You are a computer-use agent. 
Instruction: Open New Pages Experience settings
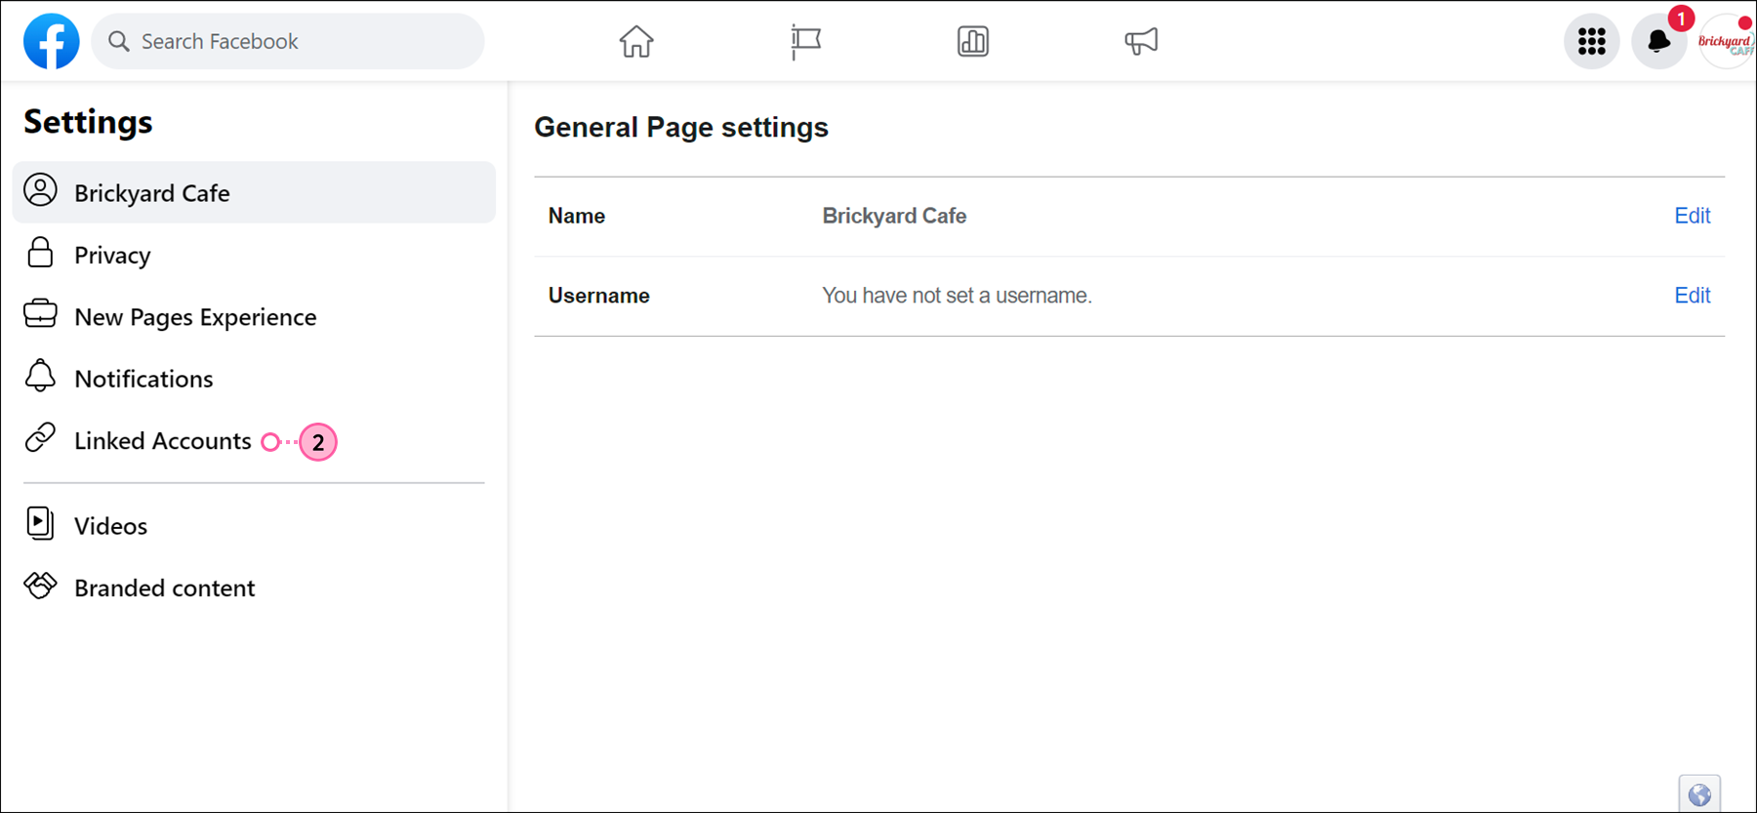tap(254, 316)
